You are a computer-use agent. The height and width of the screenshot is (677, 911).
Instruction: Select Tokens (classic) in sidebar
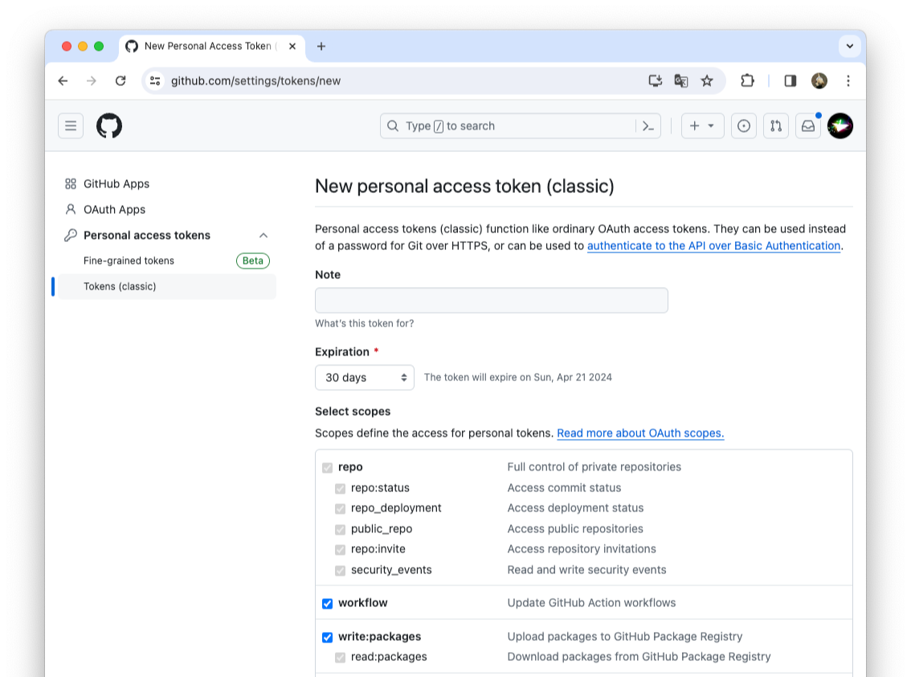tap(167, 286)
